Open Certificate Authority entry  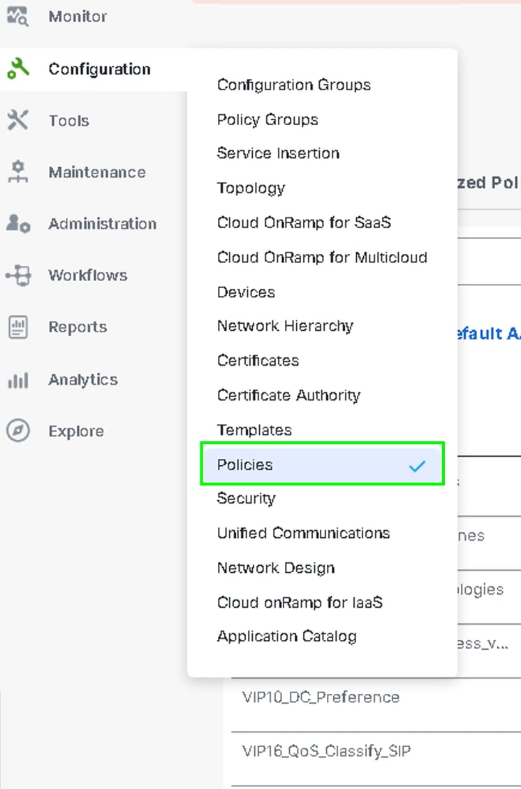coord(288,395)
